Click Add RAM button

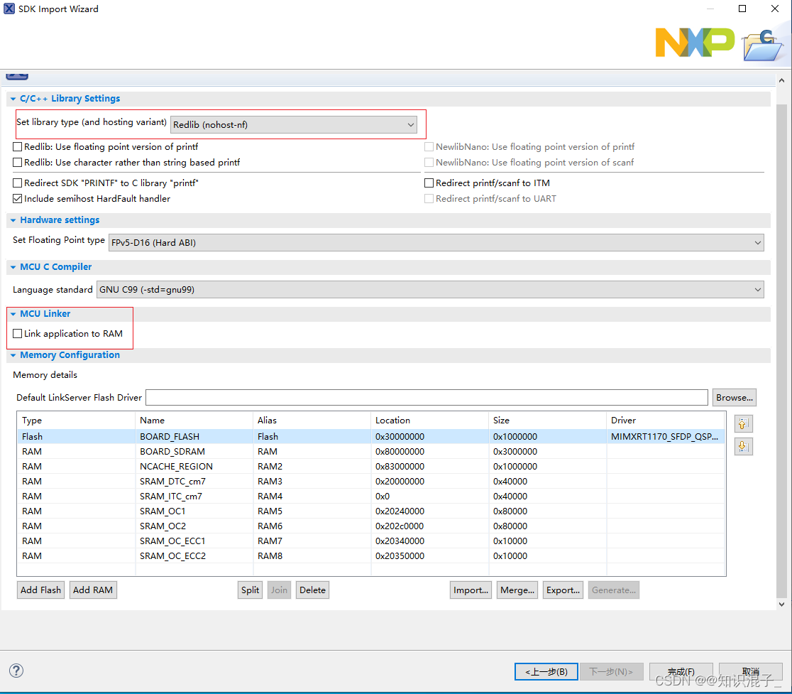(93, 590)
